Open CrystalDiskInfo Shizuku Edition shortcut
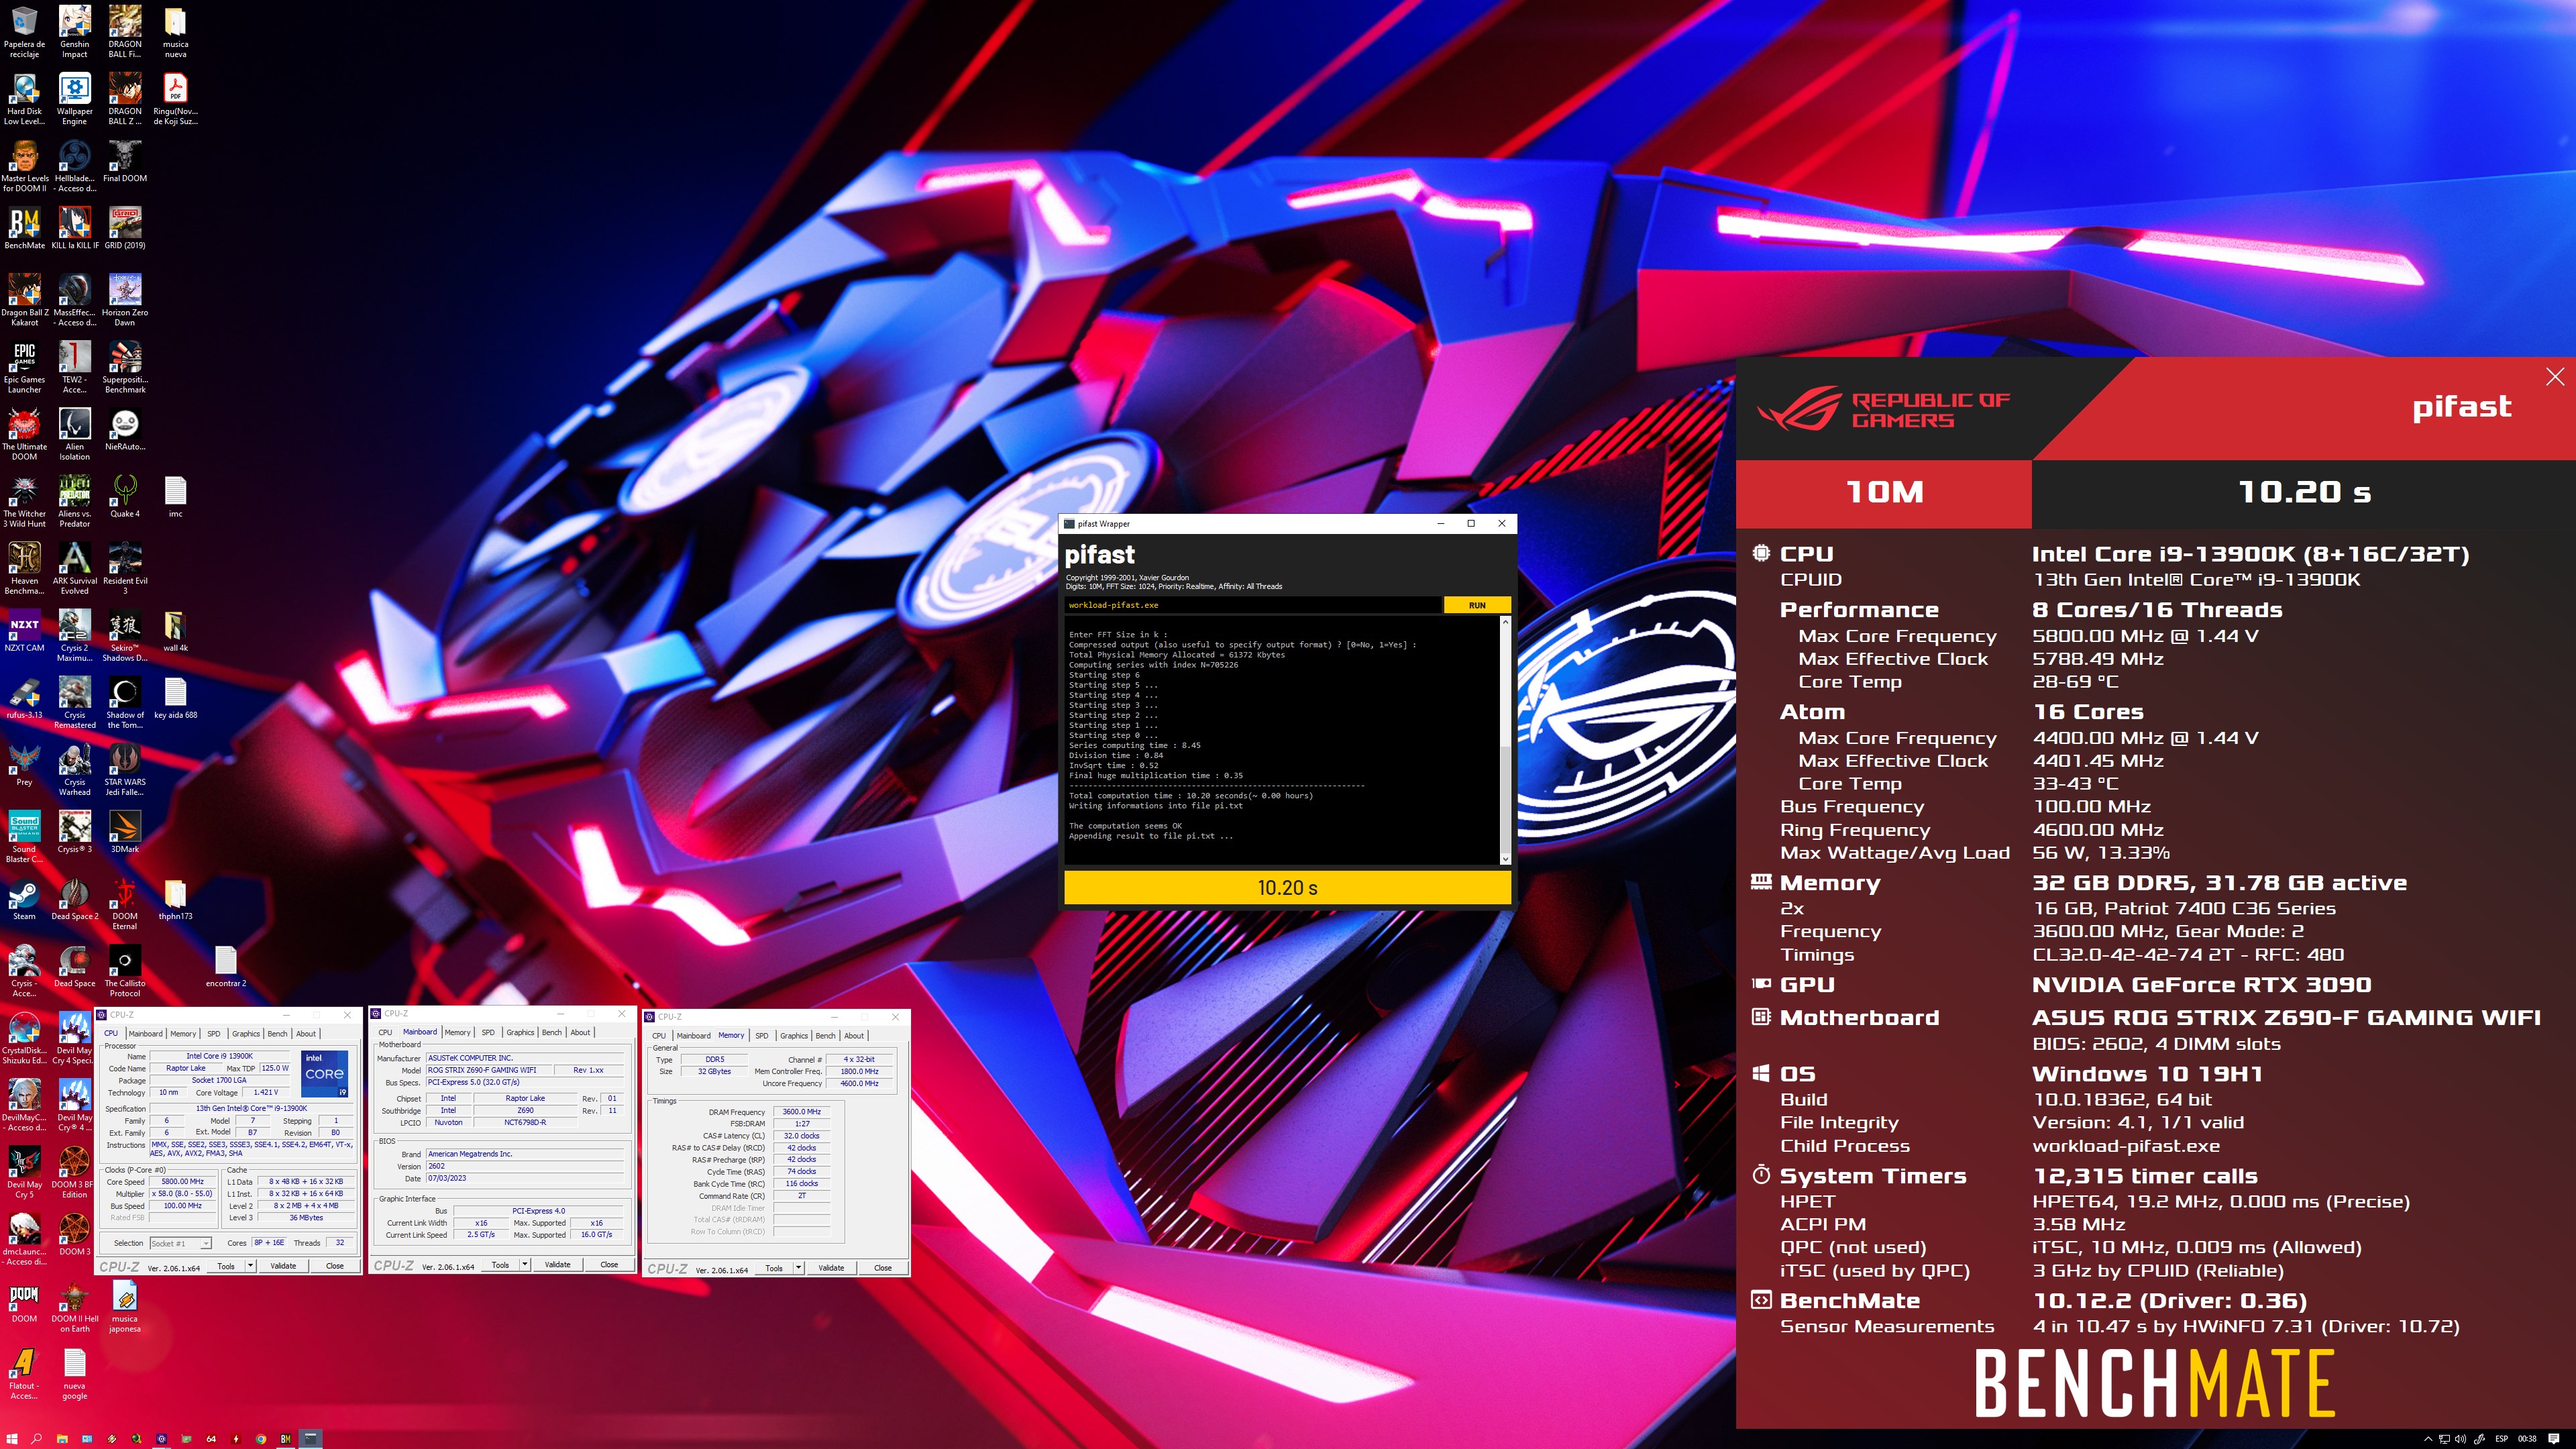The image size is (2576, 1449). (x=24, y=1037)
